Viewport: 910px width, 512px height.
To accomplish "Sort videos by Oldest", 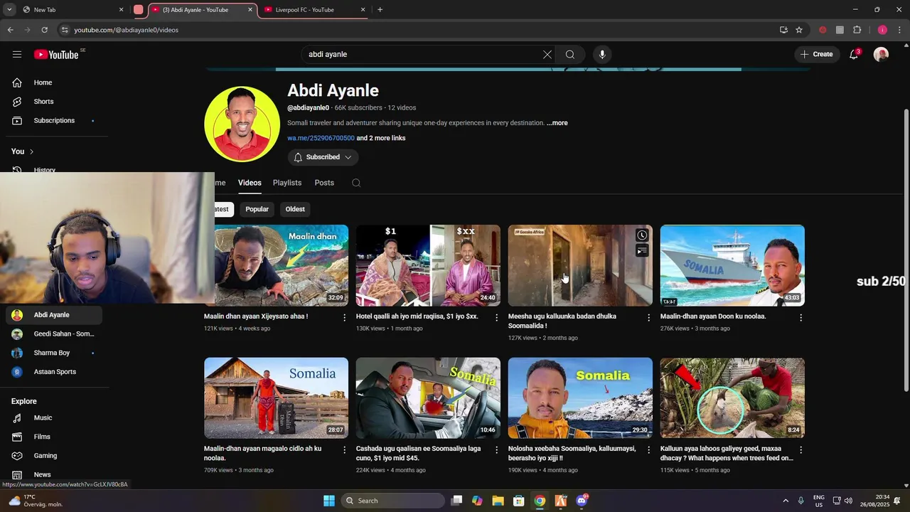I will pyautogui.click(x=295, y=209).
